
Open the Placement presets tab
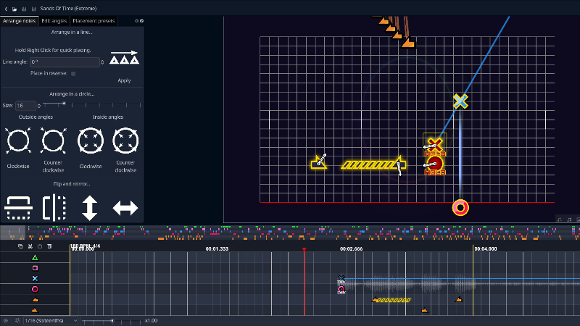point(94,21)
